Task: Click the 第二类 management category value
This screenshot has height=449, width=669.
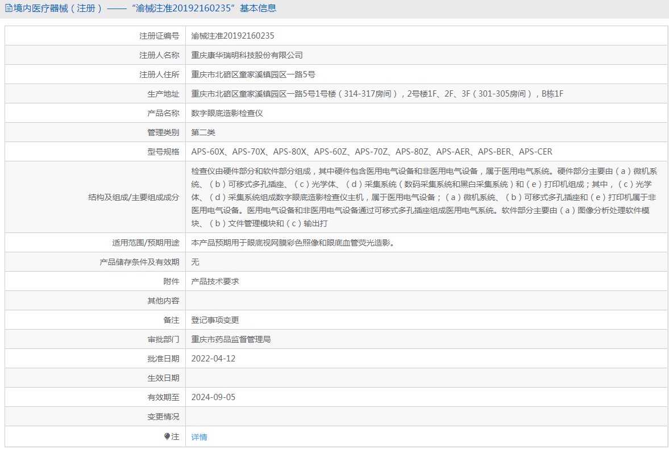Action: [203, 132]
